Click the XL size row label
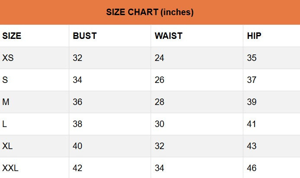Viewport: 300px width, 178px height. click(x=7, y=146)
